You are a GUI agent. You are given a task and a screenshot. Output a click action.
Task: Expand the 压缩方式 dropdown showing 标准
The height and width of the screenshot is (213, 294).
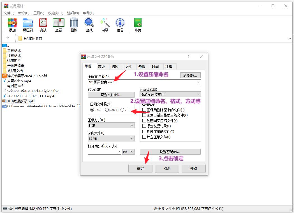click(111, 126)
